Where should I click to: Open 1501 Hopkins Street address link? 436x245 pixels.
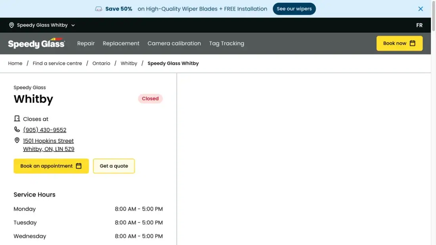49,145
